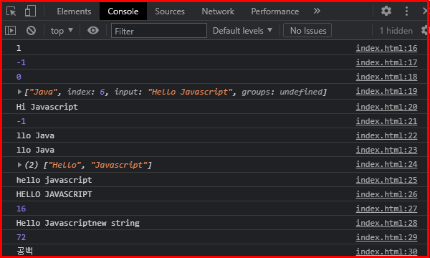Open source link index.html:30
Screen dimensions: 430x258
pyautogui.click(x=386, y=252)
